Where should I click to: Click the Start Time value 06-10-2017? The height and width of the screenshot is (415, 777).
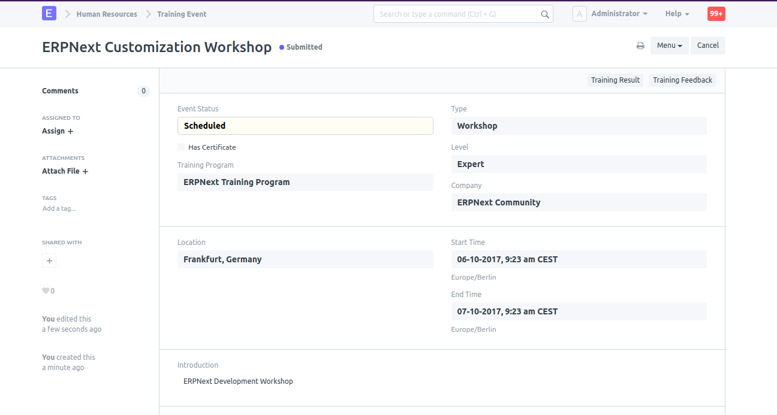click(579, 259)
